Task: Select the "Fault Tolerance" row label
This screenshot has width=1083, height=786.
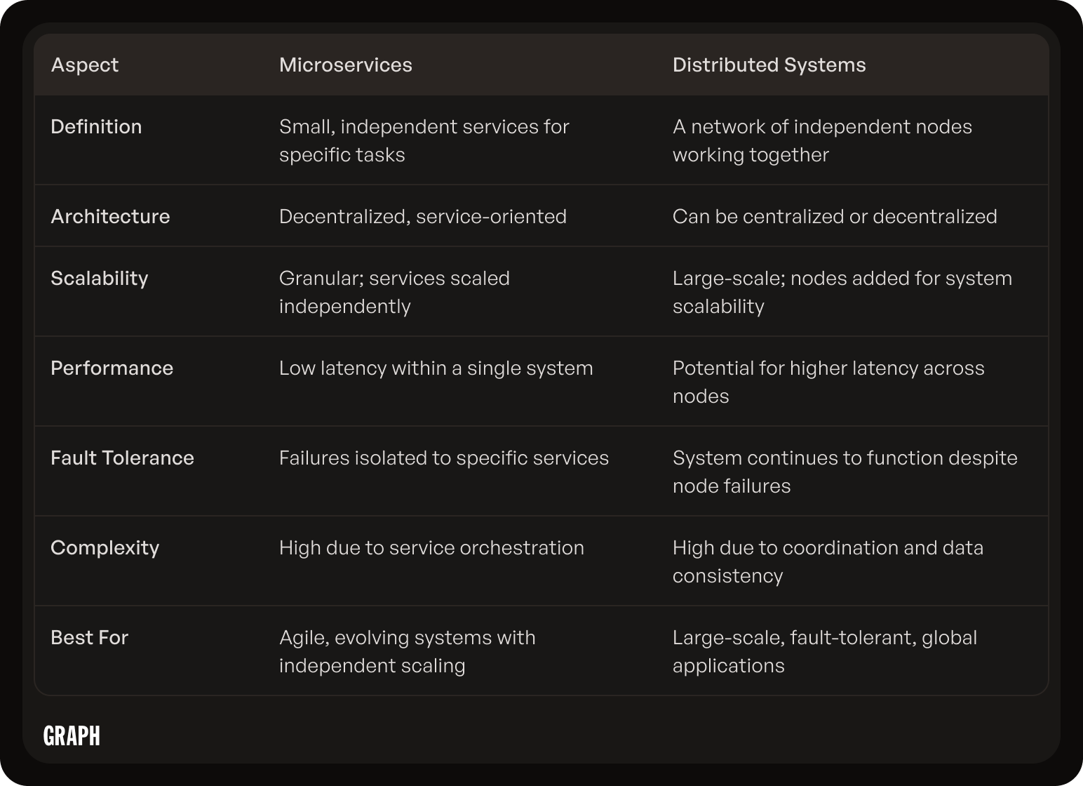Action: point(123,458)
